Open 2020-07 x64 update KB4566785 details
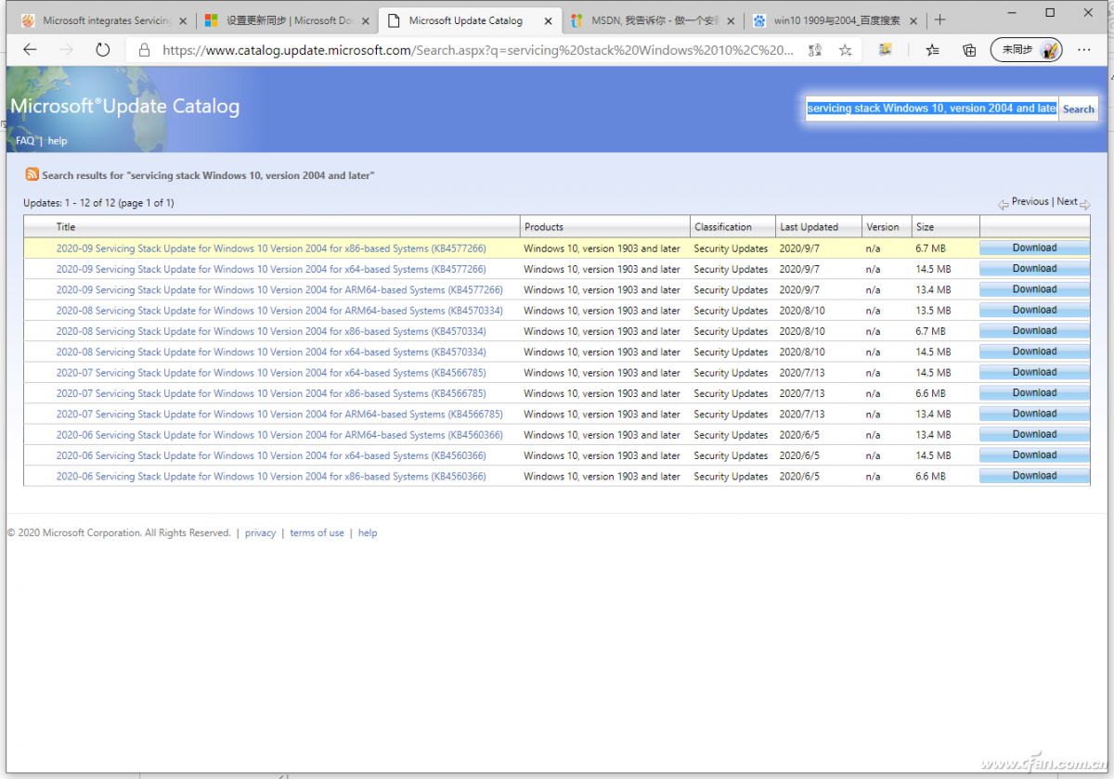The width and height of the screenshot is (1114, 779). 271,373
